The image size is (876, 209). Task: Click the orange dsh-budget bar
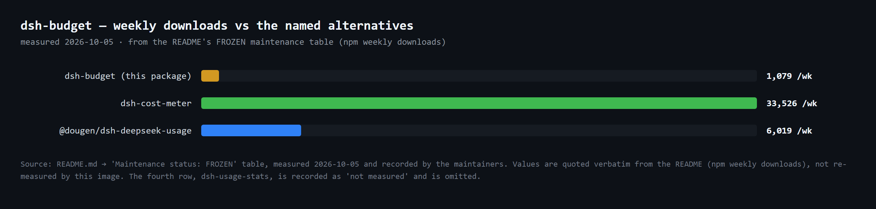pyautogui.click(x=210, y=76)
